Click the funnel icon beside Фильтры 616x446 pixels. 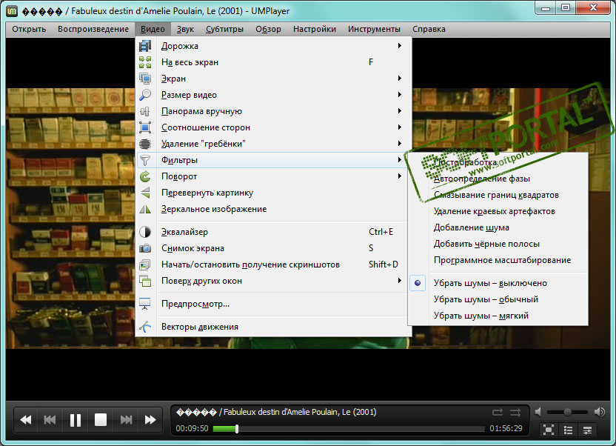pyautogui.click(x=145, y=160)
